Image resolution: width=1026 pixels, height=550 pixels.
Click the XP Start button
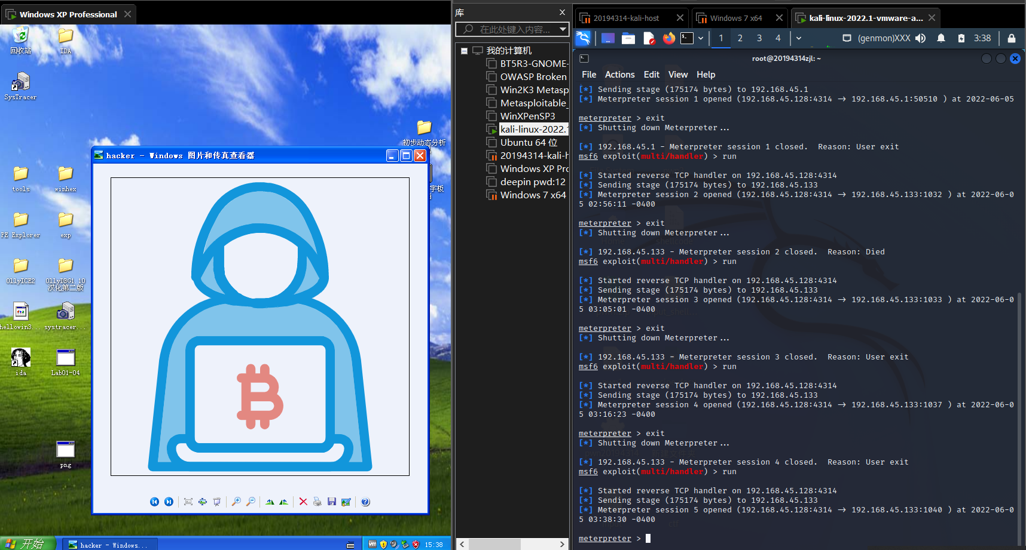click(27, 543)
